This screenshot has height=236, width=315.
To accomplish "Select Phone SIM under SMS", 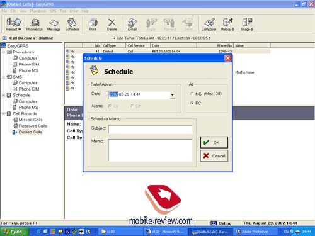I will coord(29,89).
